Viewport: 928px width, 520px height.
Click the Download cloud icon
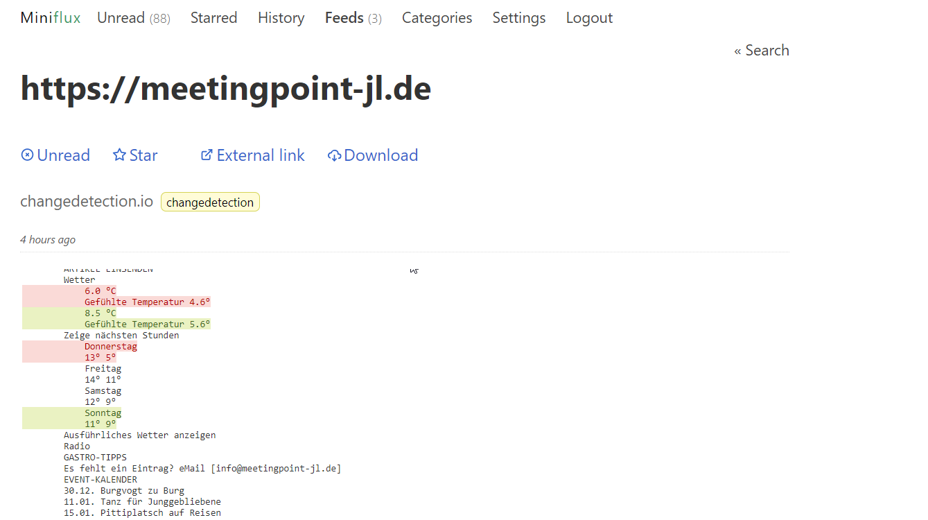point(334,155)
